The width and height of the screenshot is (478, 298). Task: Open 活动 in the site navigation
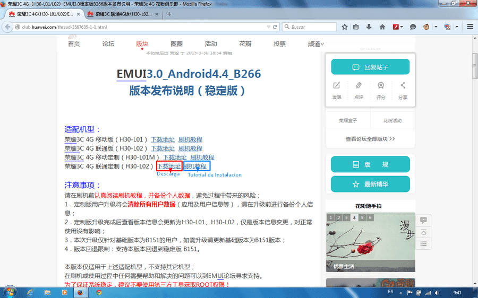pos(211,44)
